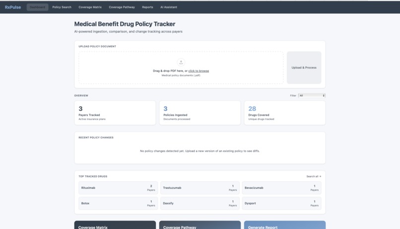400x229 pixels.
Task: Select the Drugs Covered stat card
Action: pos(285,113)
